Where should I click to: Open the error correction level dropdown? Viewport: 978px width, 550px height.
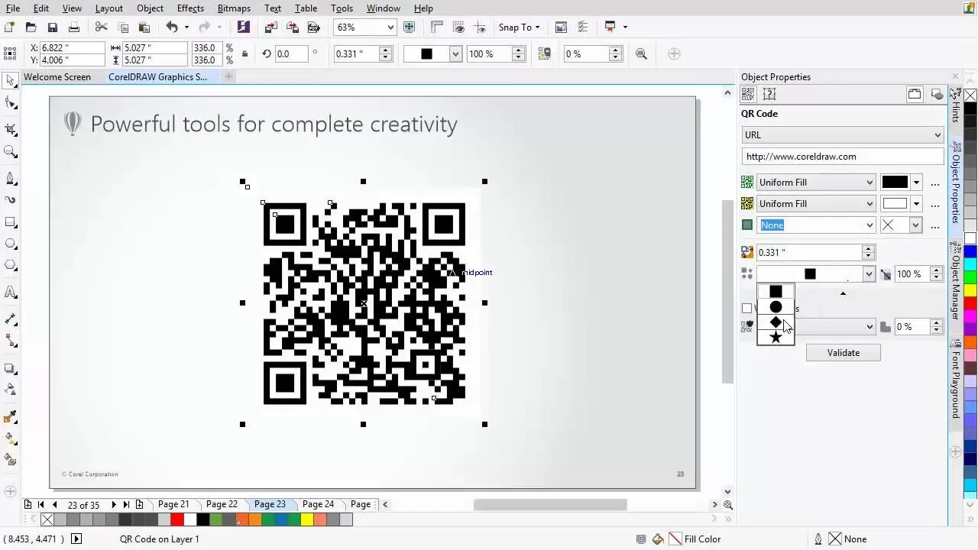tap(870, 327)
